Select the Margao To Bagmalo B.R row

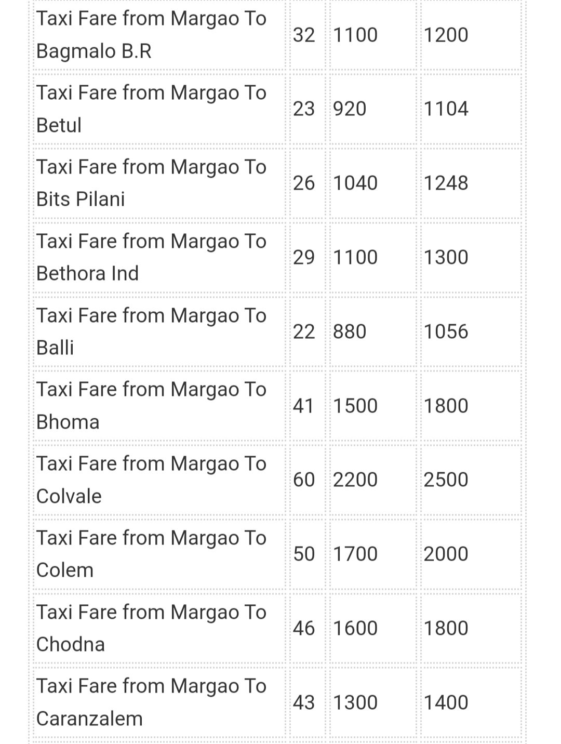click(277, 35)
